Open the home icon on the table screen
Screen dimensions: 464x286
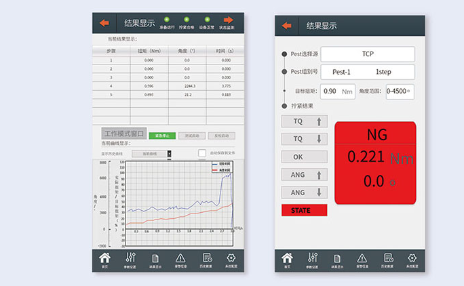tap(104, 258)
